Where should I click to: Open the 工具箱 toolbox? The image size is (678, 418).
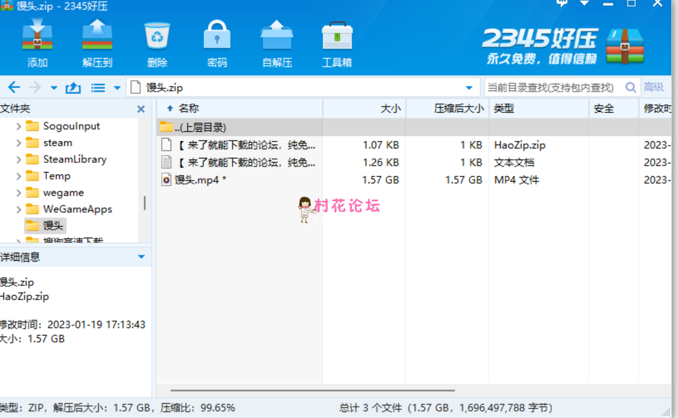pos(337,36)
